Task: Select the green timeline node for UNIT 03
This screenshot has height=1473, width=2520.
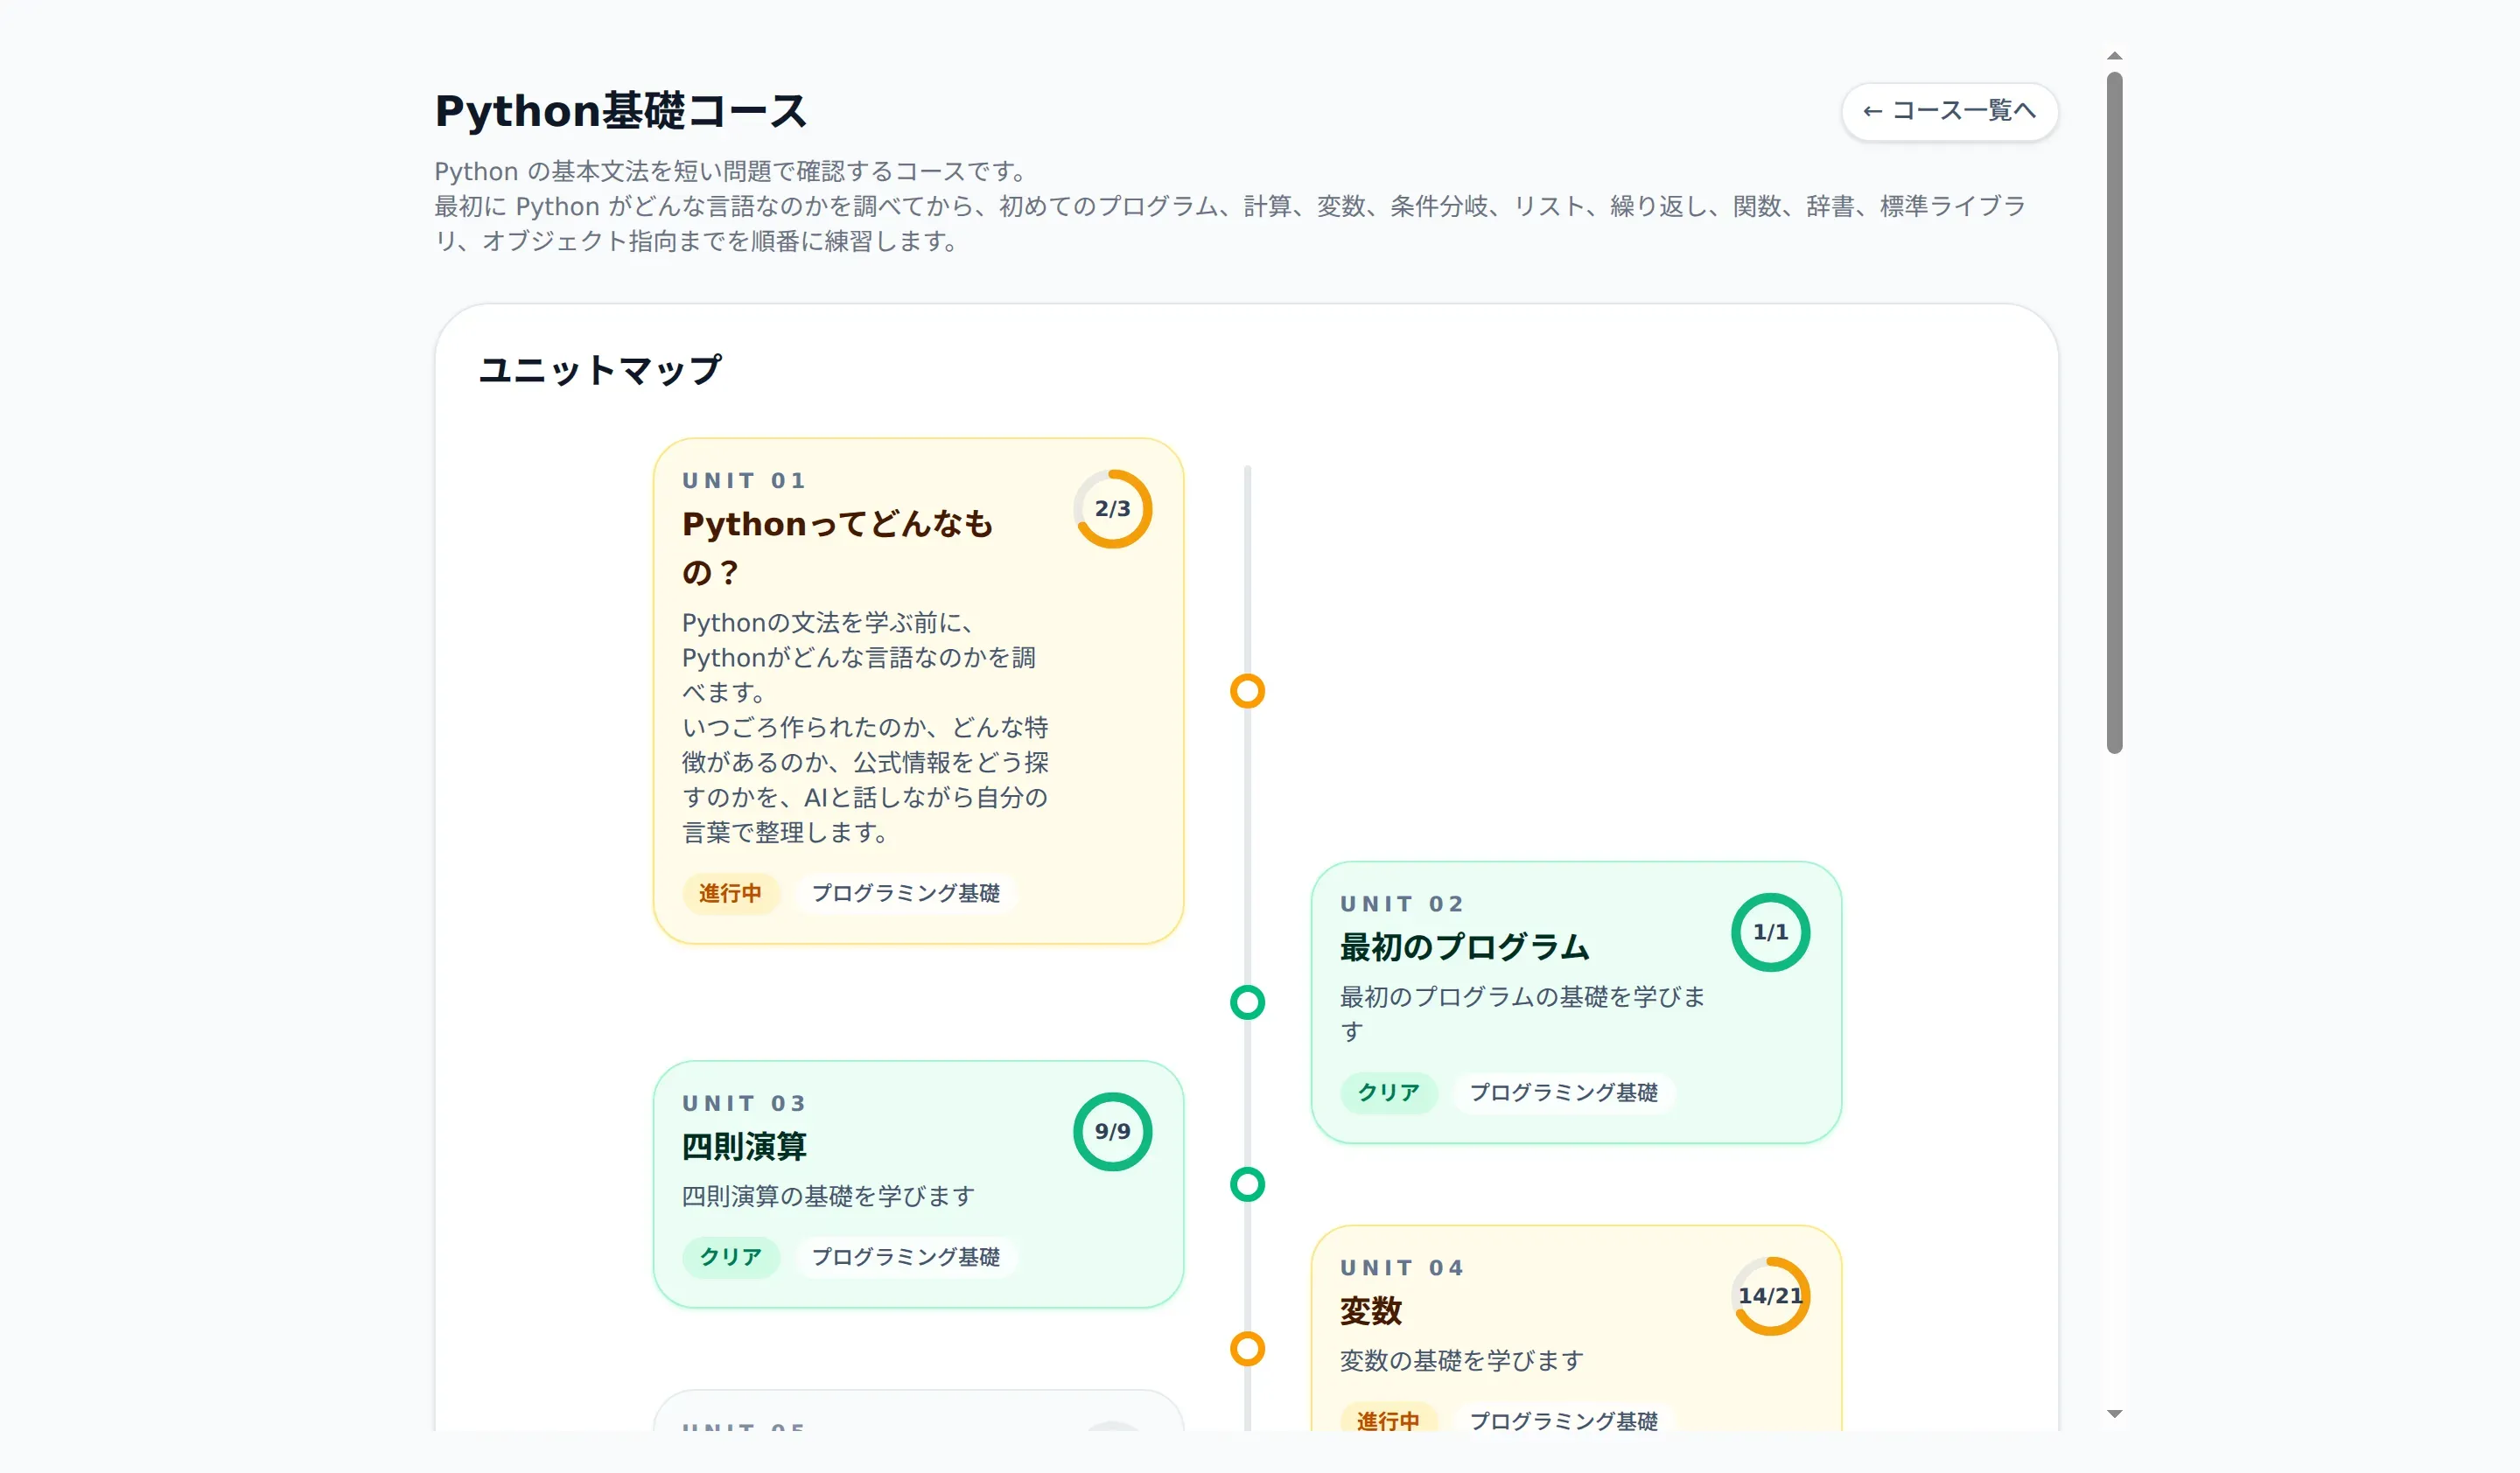Action: click(x=1247, y=1184)
